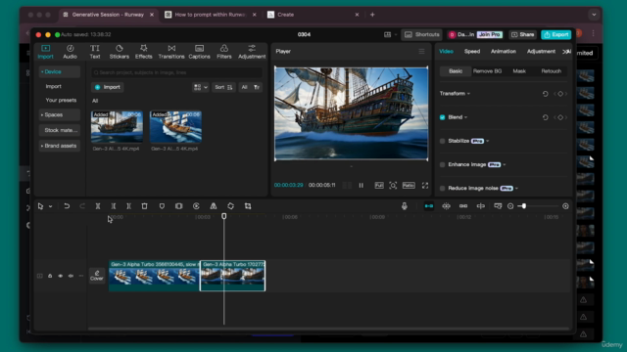
Task: Open the Filters panel
Action: point(224,52)
